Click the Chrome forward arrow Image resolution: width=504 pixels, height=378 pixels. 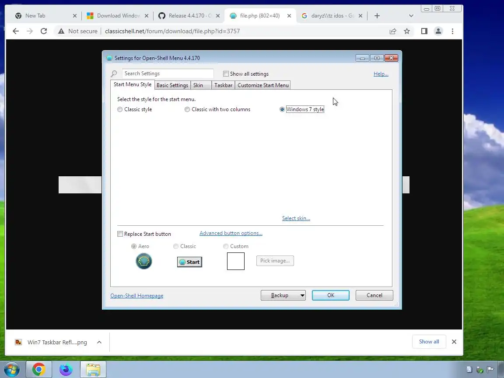pos(30,31)
